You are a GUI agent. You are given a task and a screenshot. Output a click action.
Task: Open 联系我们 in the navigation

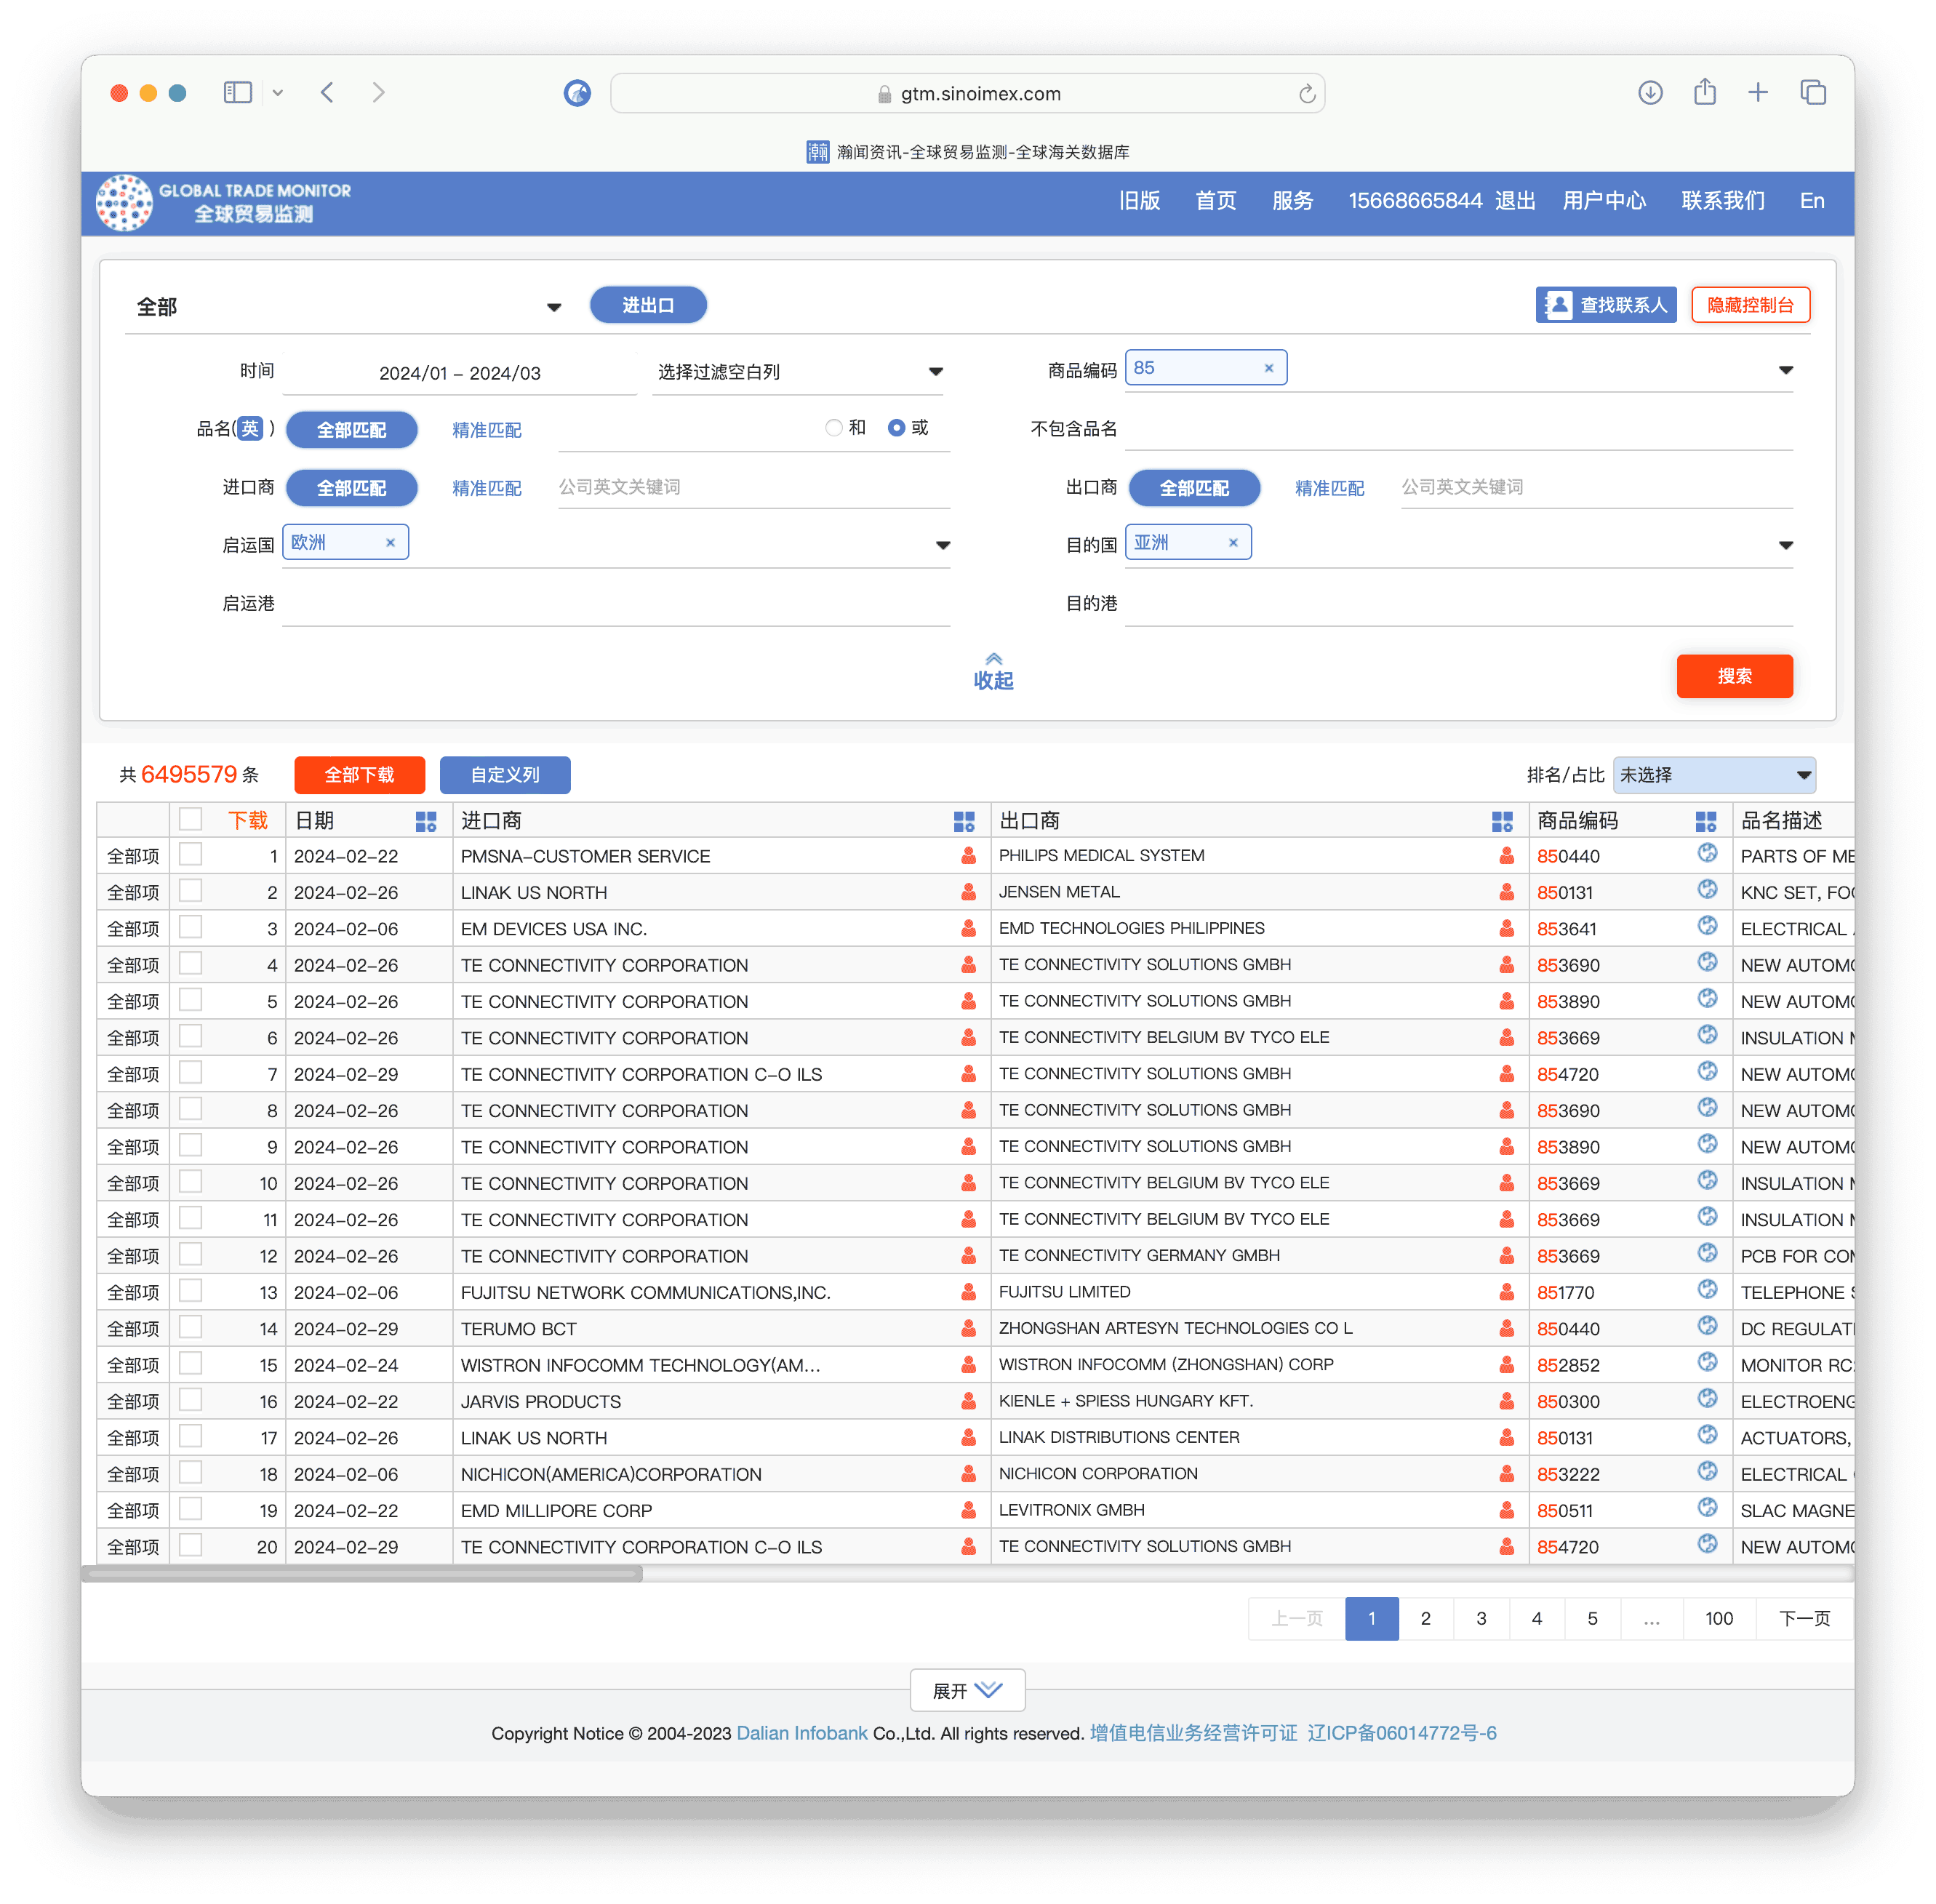click(1722, 201)
